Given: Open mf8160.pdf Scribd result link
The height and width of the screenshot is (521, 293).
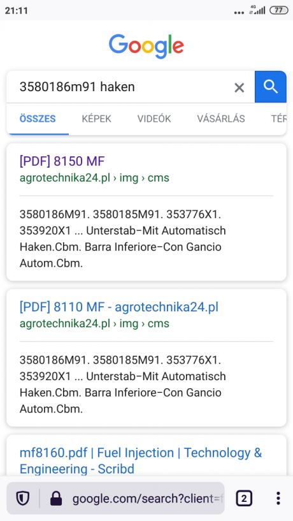Looking at the screenshot, I should [x=141, y=460].
